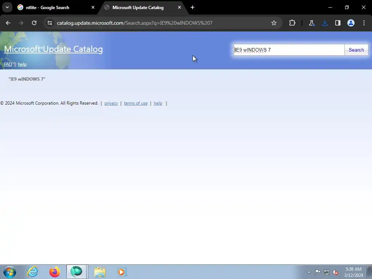The height and width of the screenshot is (279, 372).
Task: Open the FAQ link
Action: (8, 64)
